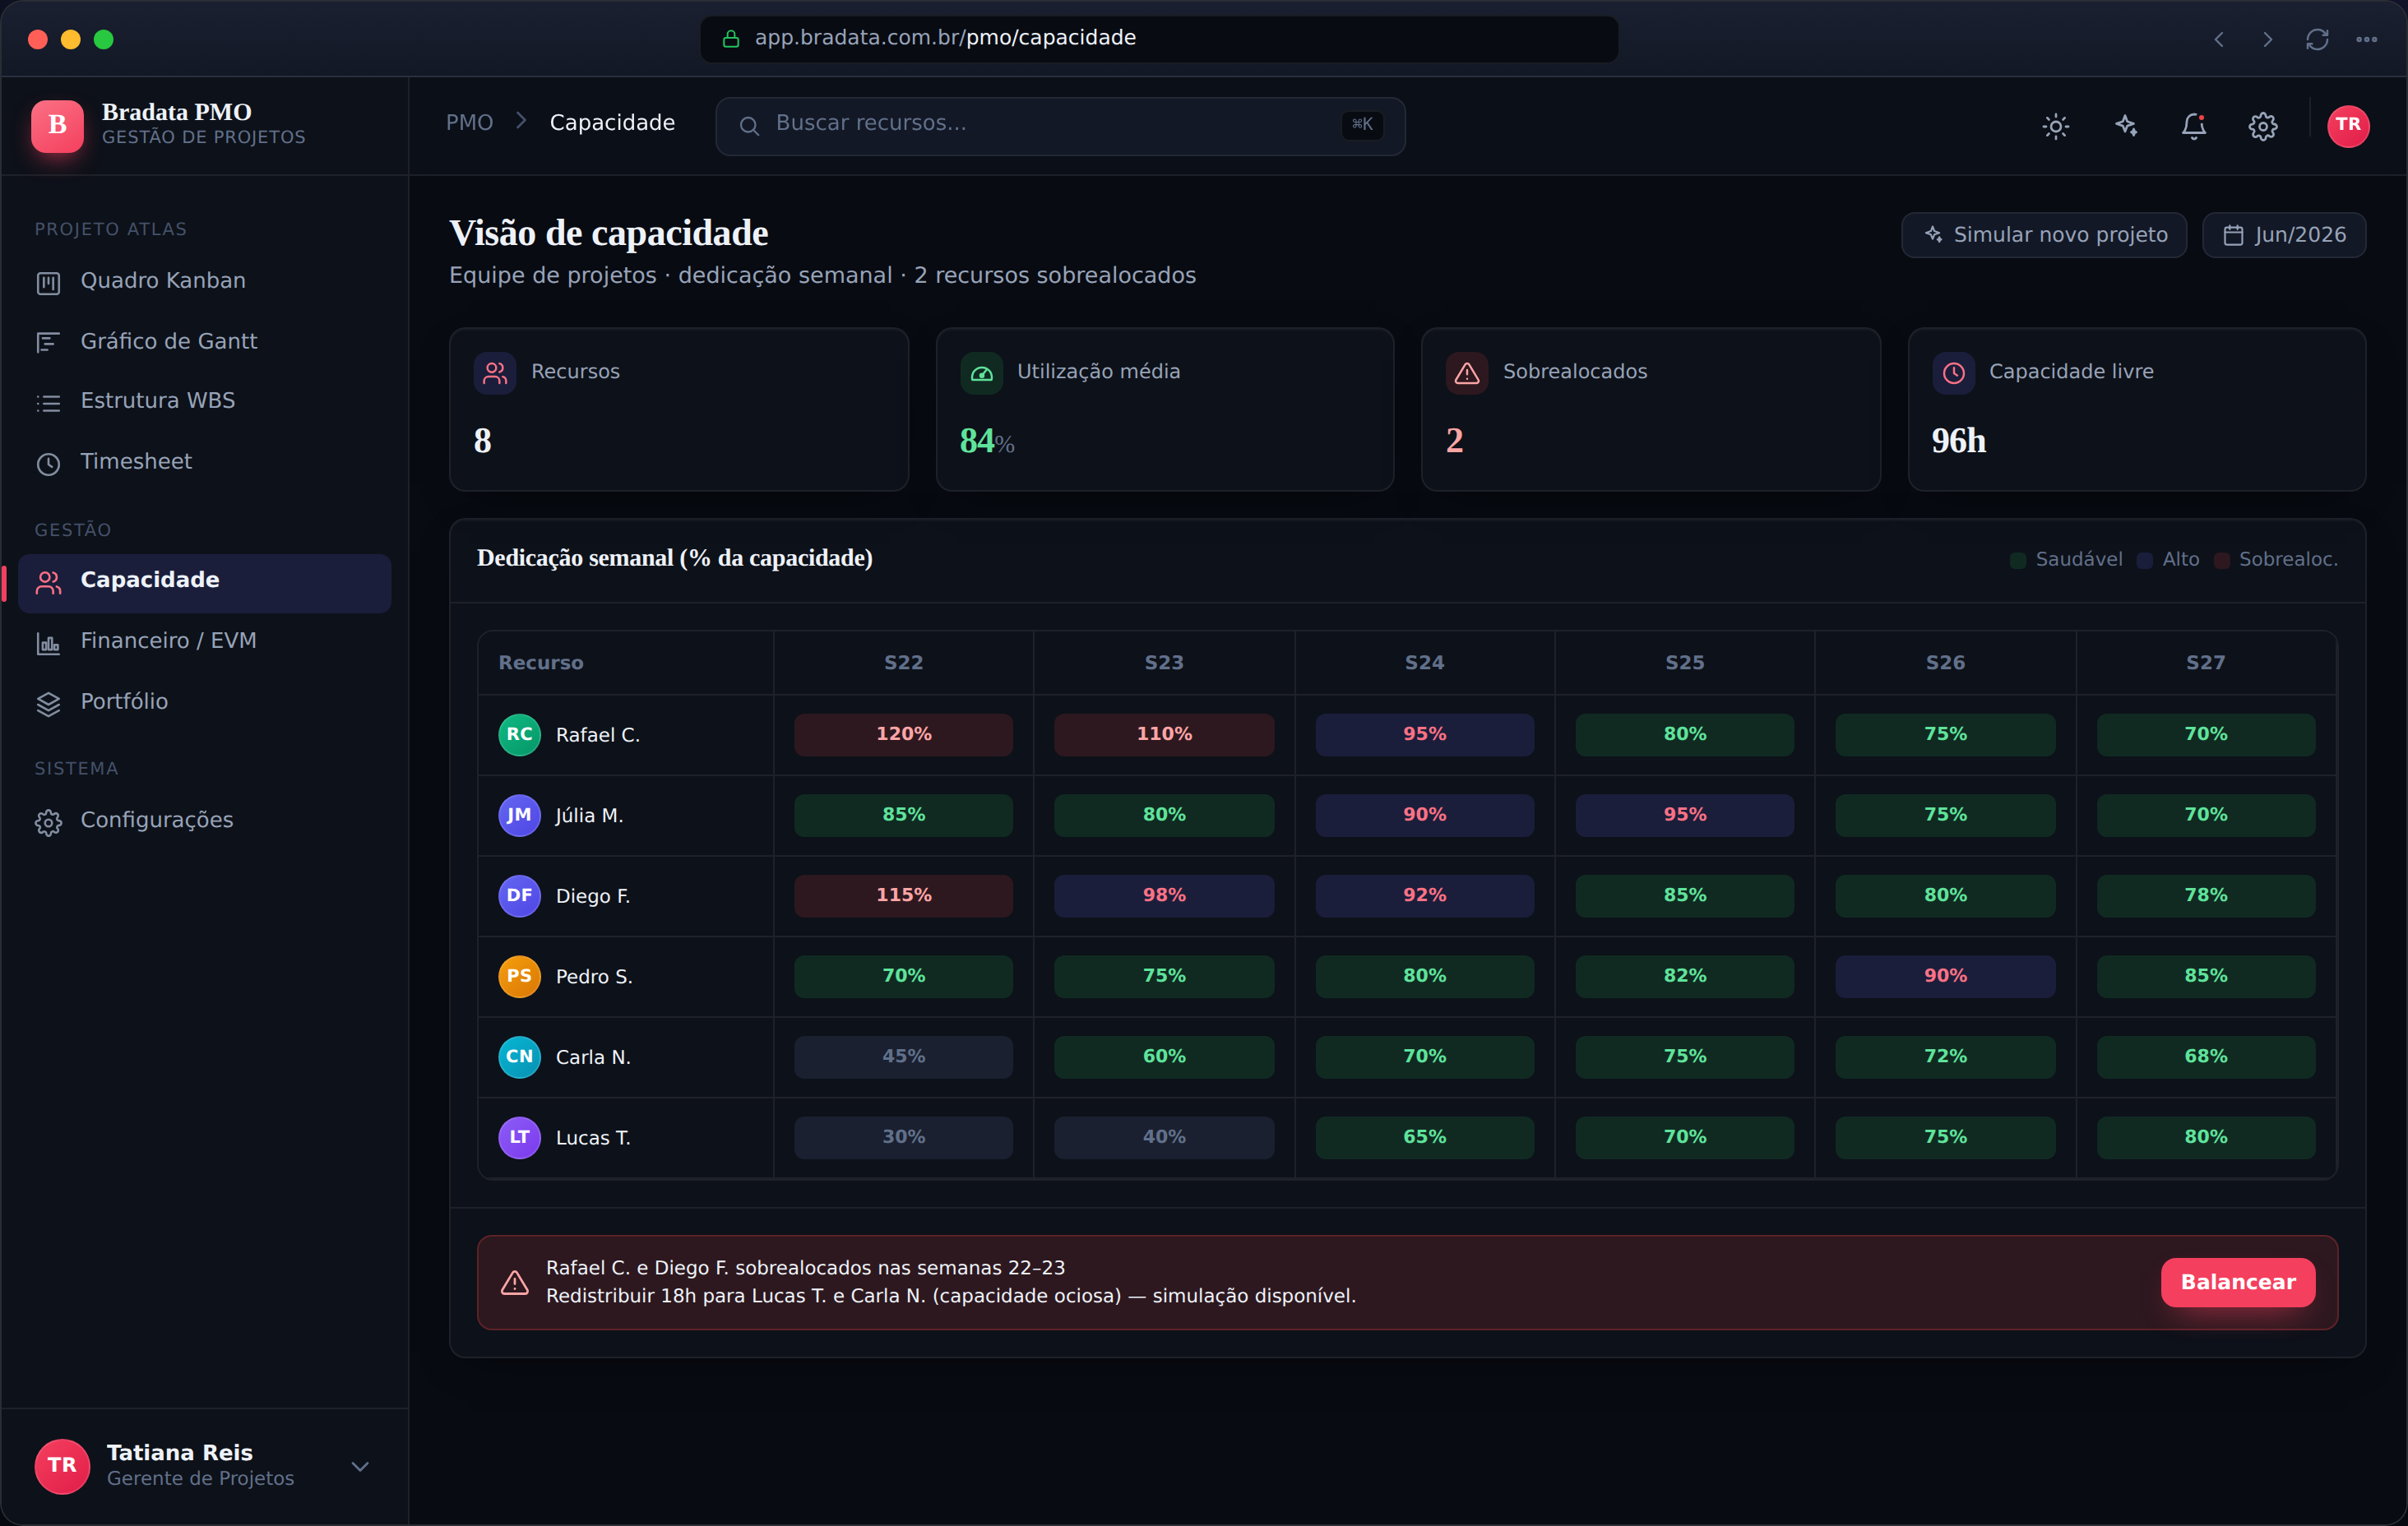This screenshot has height=1526, width=2408.
Task: Click the Bradata PMO logo icon
Action: [57, 125]
